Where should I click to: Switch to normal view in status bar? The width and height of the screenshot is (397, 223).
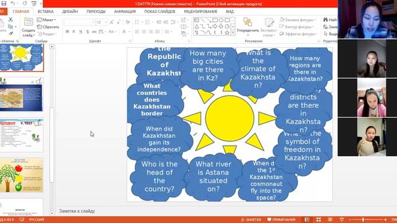pos(307,219)
